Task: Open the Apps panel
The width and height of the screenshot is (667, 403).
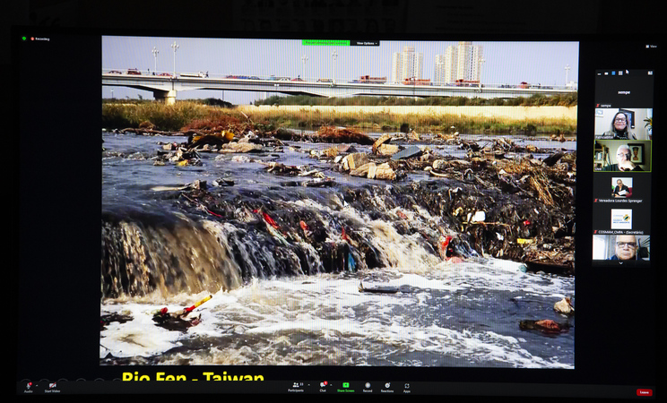Action: click(x=407, y=387)
